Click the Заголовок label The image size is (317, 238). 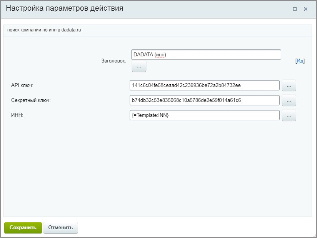(x=113, y=61)
